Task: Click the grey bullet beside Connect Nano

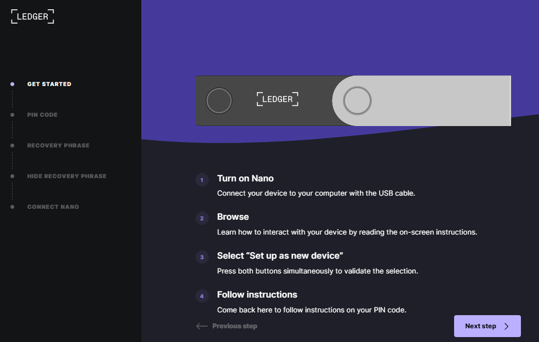Action: pyautogui.click(x=13, y=207)
